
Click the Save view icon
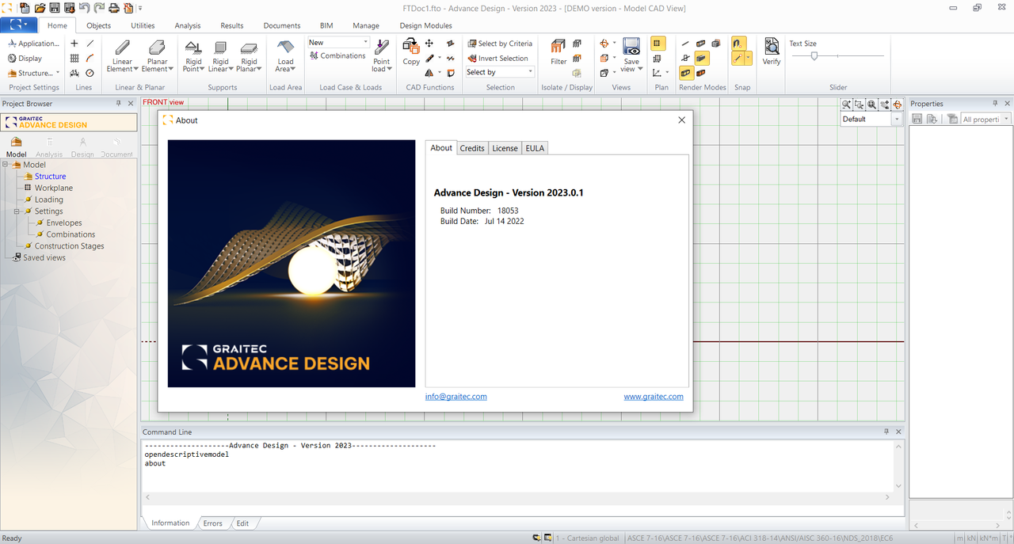[x=631, y=55]
